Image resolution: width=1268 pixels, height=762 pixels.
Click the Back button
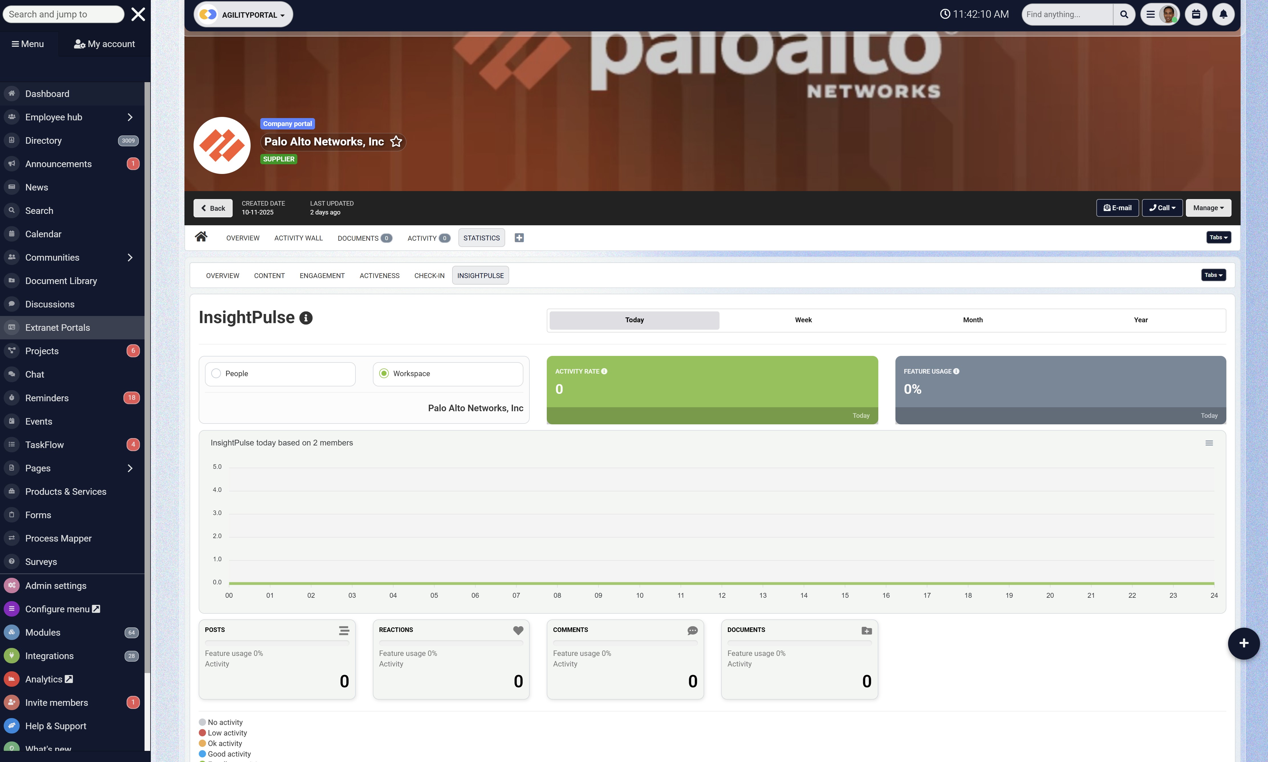[213, 208]
